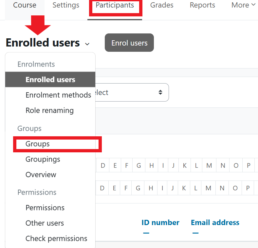Open Check permissions menu item
The image size is (258, 248).
coord(56,238)
